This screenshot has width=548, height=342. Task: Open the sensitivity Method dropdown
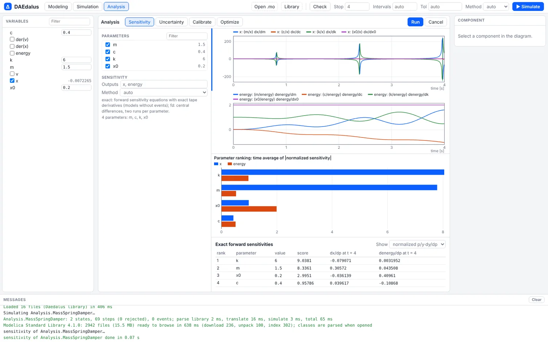click(x=164, y=93)
